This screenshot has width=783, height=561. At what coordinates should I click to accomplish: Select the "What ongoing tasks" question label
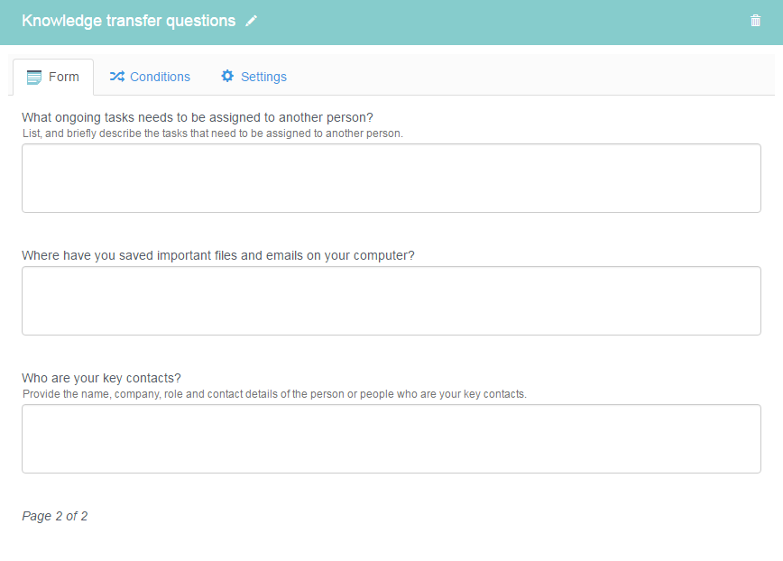pos(198,117)
